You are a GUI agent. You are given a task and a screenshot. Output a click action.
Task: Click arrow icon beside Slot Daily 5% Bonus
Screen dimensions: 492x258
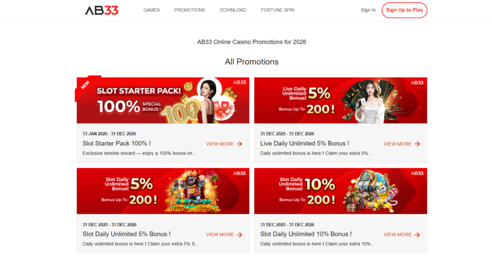point(239,235)
